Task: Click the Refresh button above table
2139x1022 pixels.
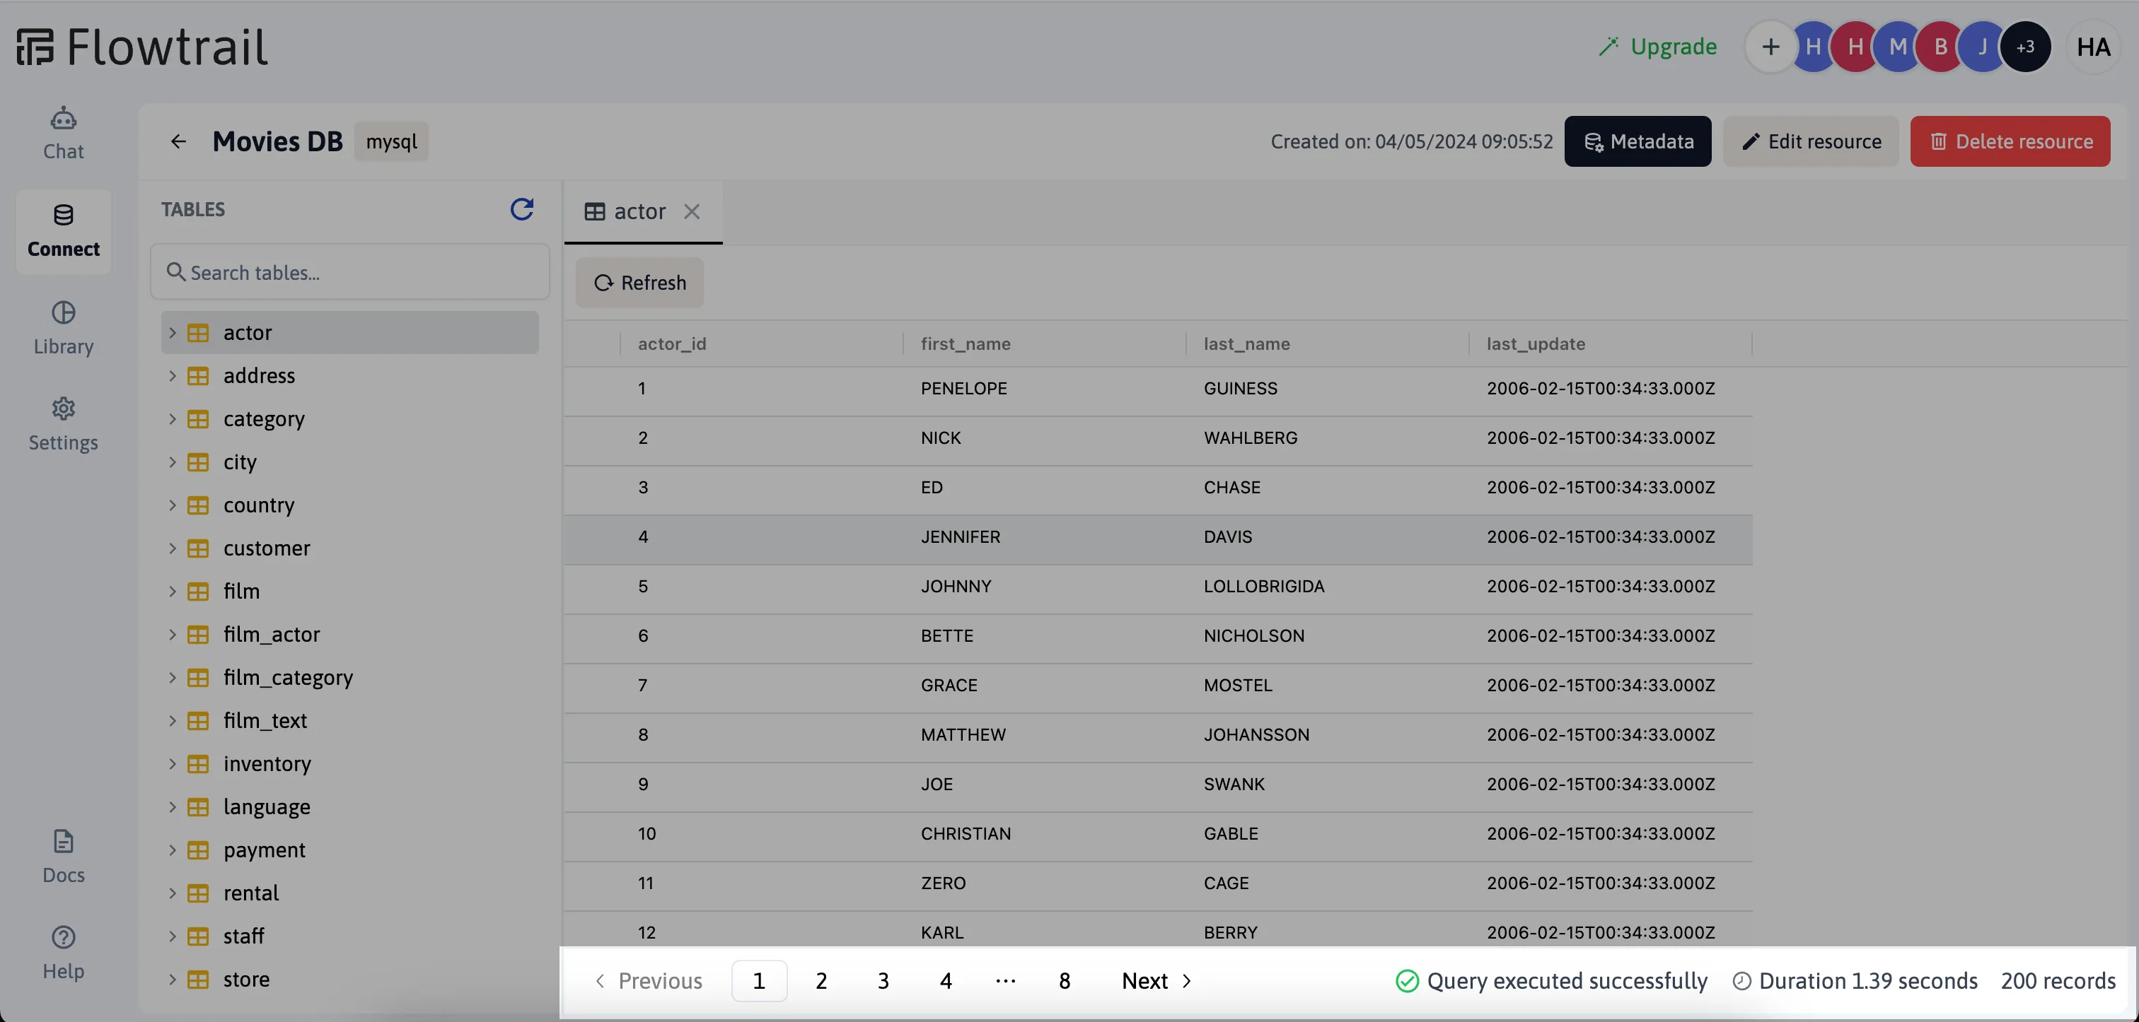Action: point(639,283)
